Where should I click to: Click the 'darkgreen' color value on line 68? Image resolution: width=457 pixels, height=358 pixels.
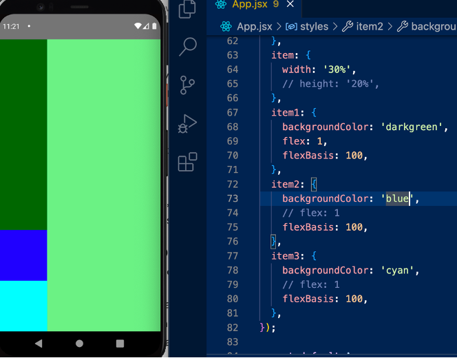tap(412, 127)
